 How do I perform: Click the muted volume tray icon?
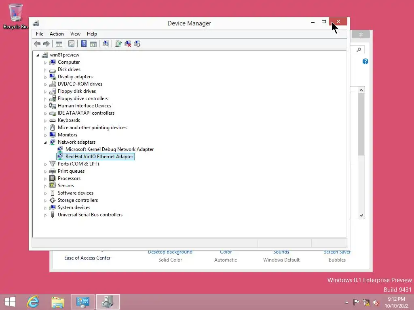coord(376,302)
